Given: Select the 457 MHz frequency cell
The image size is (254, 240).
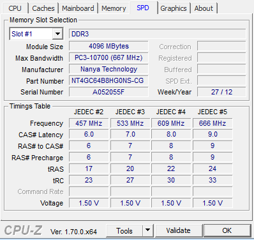Looking at the screenshot, I should (x=89, y=123).
